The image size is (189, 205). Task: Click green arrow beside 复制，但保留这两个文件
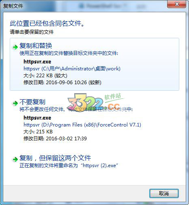(15, 159)
